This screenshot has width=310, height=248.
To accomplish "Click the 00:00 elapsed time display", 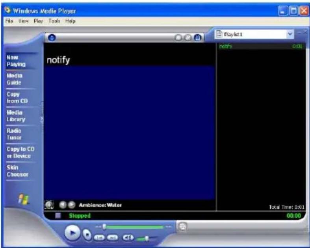I will pos(294,216).
